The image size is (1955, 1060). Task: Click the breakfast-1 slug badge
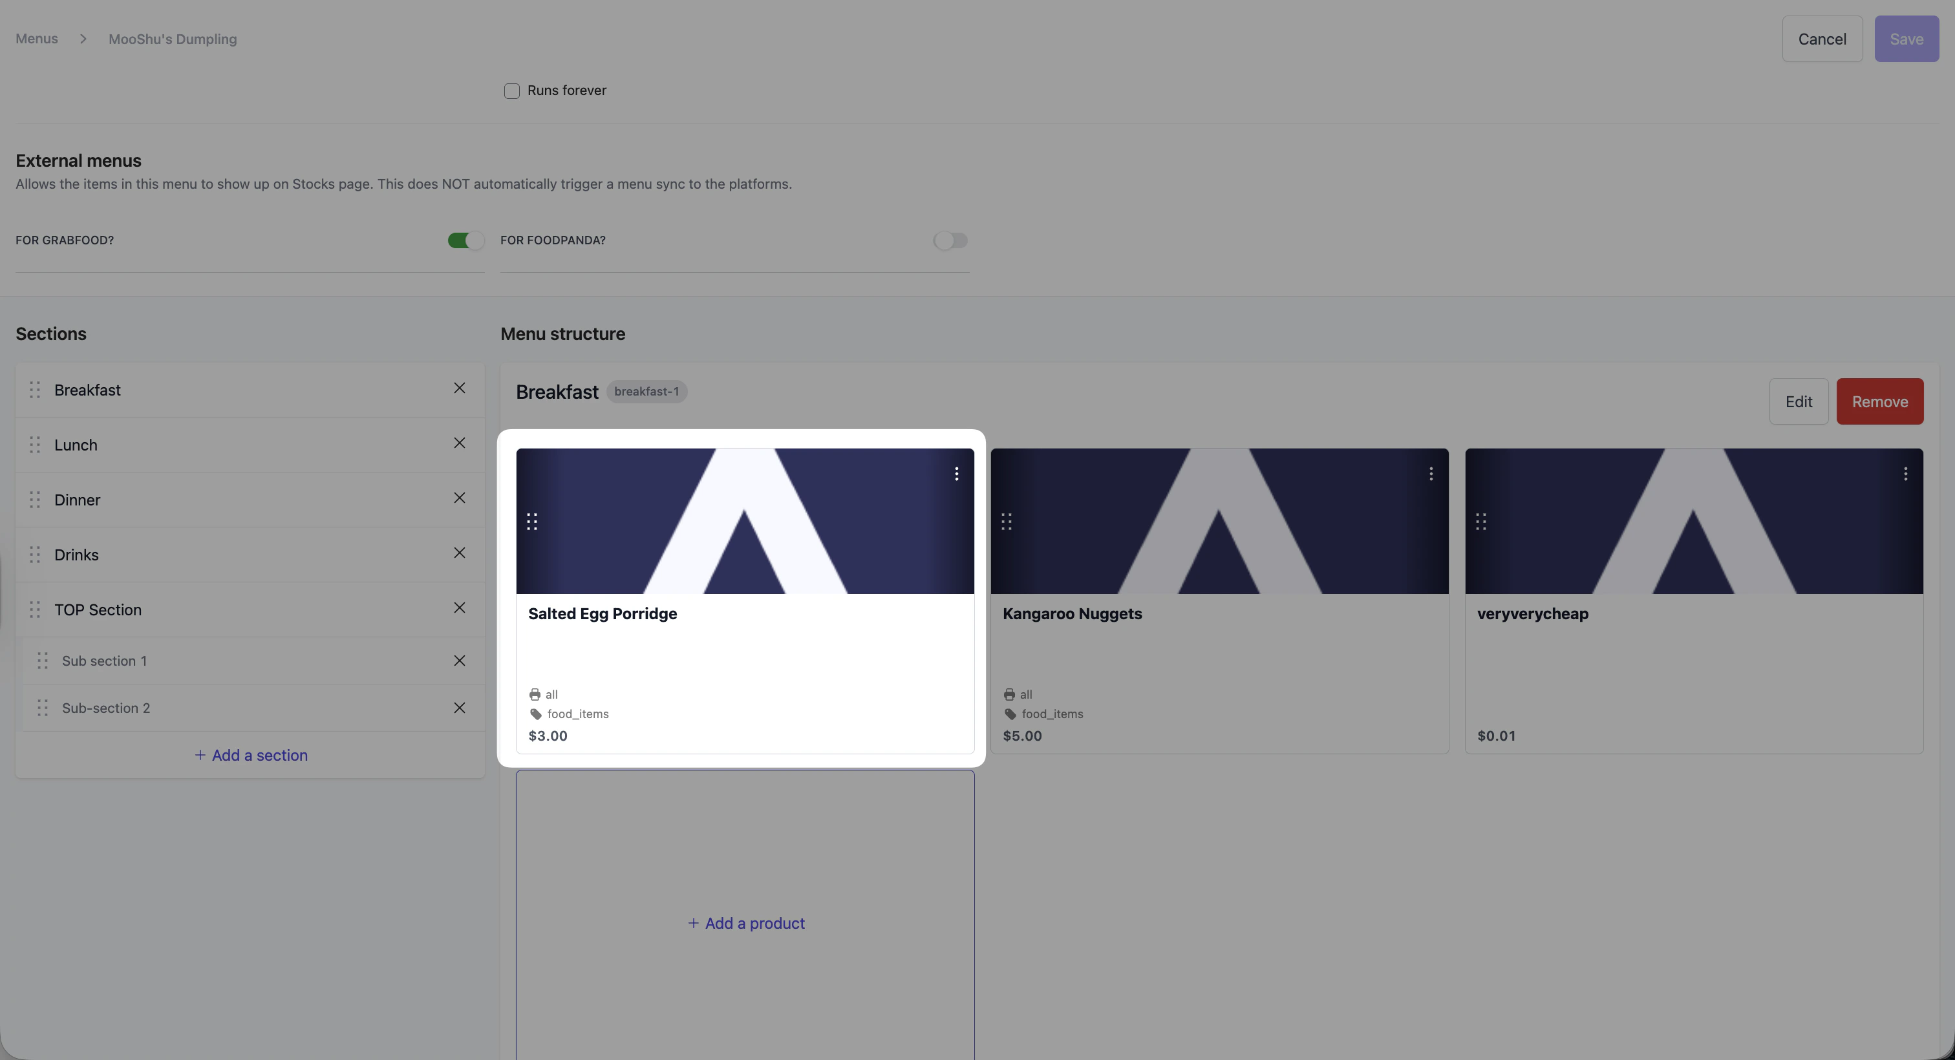[646, 392]
